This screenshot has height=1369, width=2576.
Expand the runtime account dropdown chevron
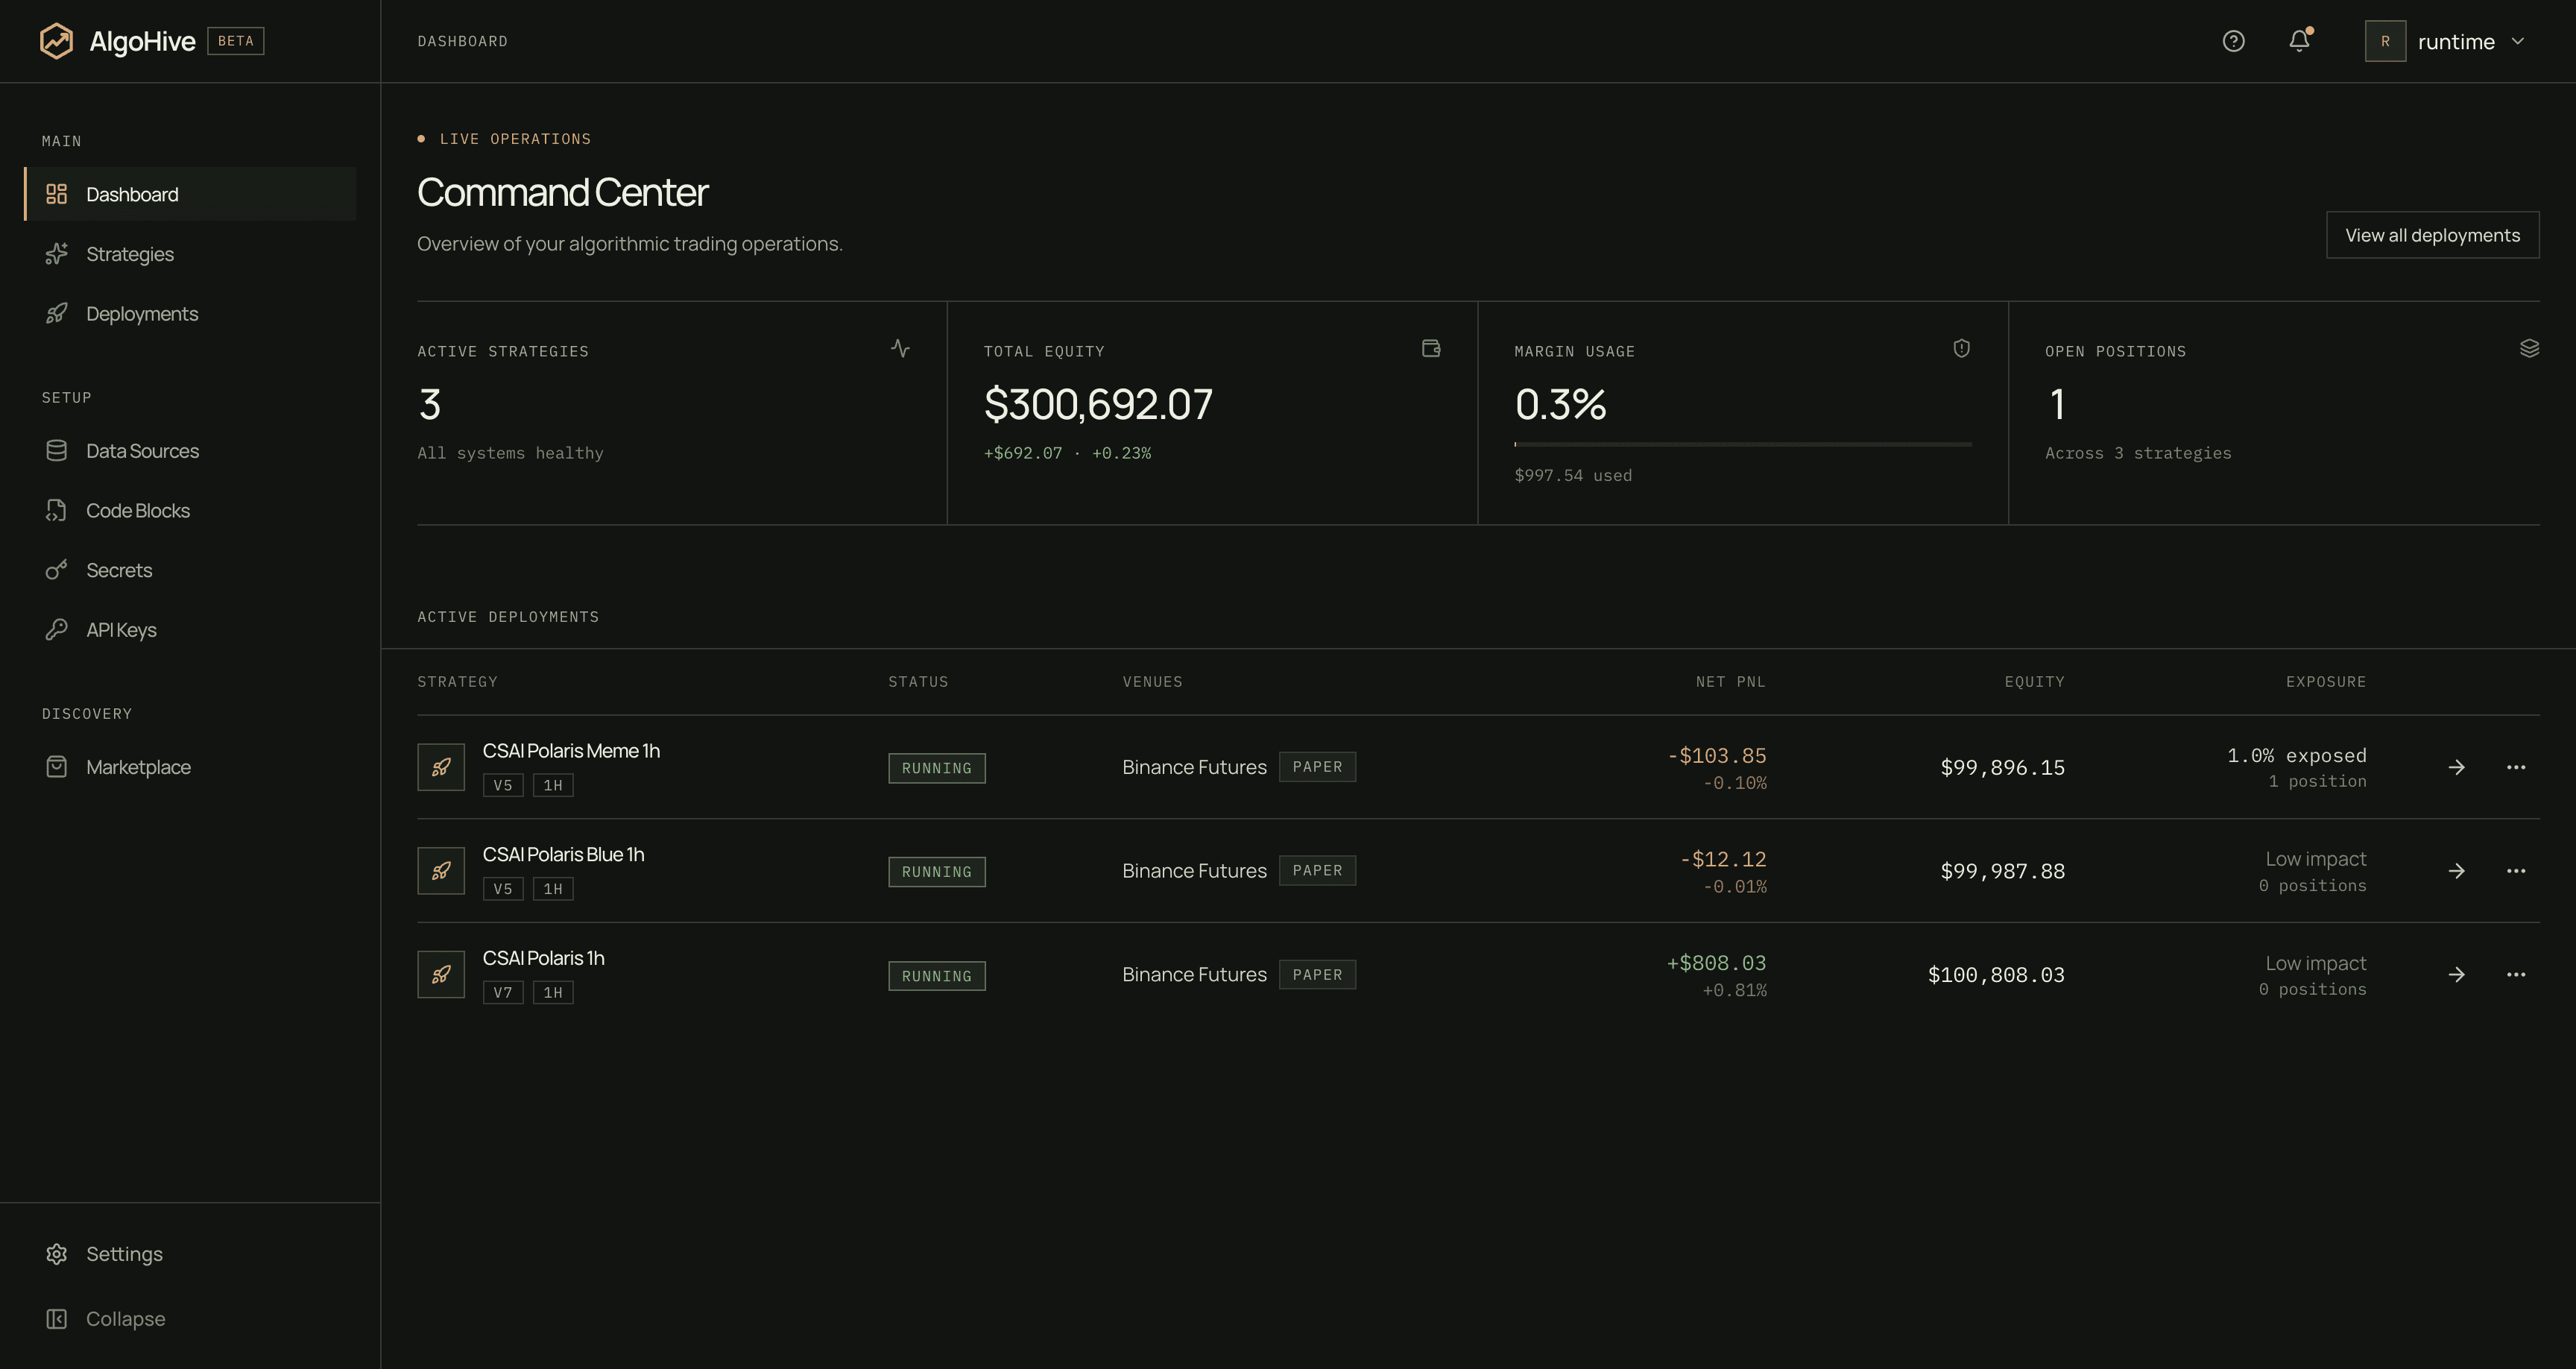tap(2518, 41)
